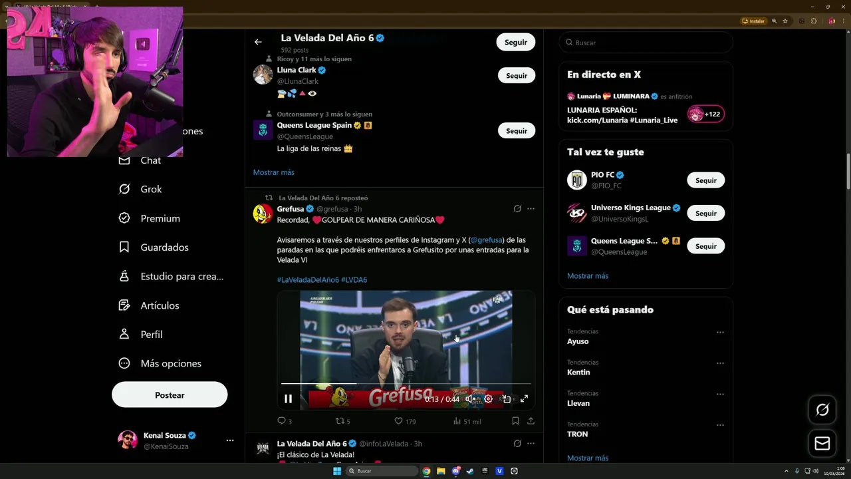Image resolution: width=851 pixels, height=479 pixels.
Task: Open video settings gear
Action: click(x=488, y=399)
